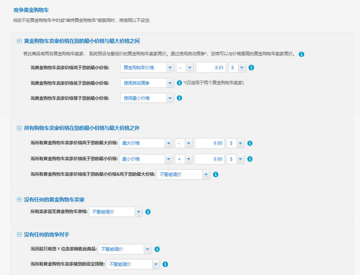Open the 黄金购物车价格 dropdown

pyautogui.click(x=147, y=68)
